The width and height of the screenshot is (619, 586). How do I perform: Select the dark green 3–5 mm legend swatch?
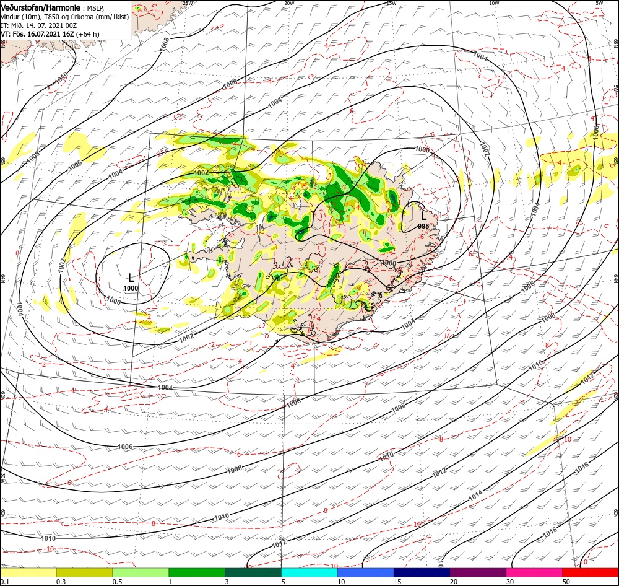tap(253, 572)
